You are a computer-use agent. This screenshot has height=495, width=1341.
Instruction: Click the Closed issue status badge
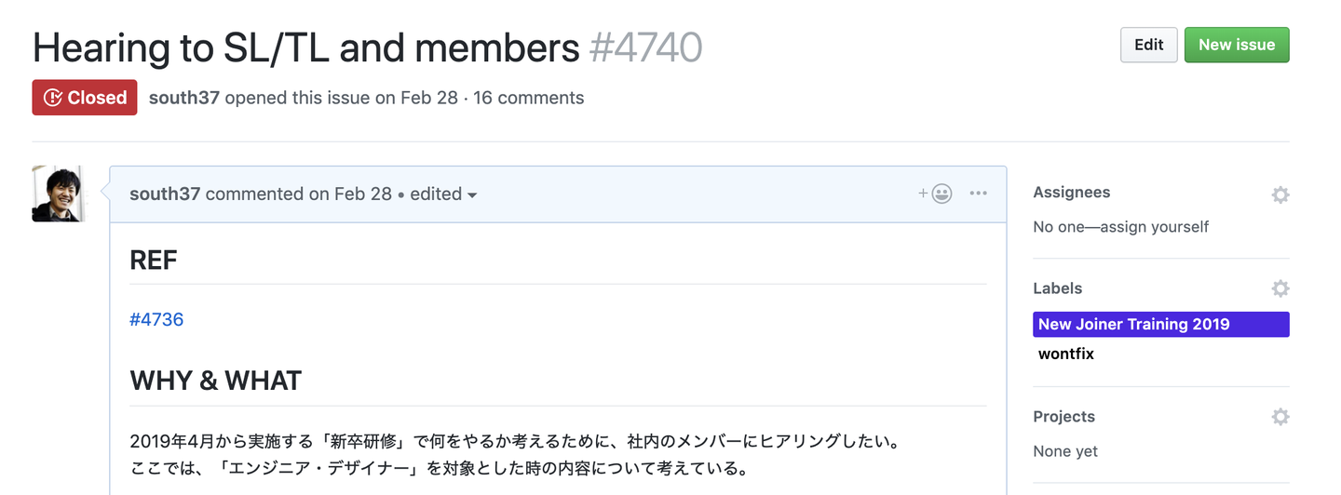85,98
